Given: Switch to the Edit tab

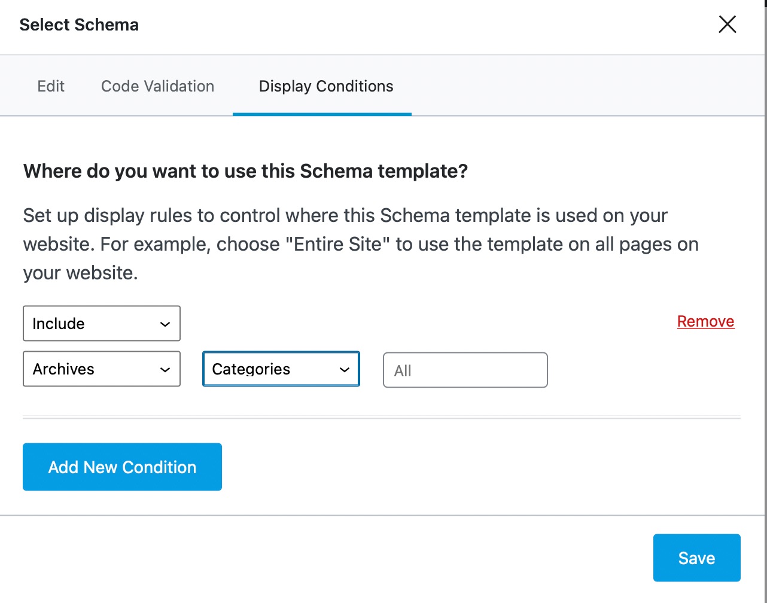Looking at the screenshot, I should point(50,86).
